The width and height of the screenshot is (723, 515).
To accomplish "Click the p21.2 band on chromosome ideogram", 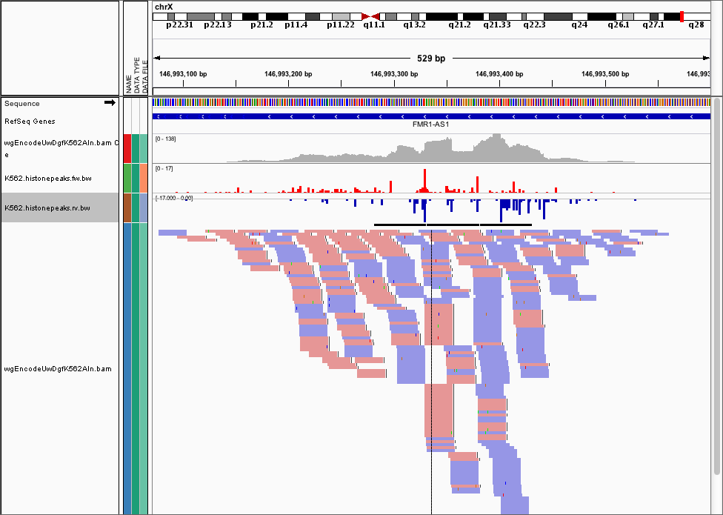I will pyautogui.click(x=261, y=16).
